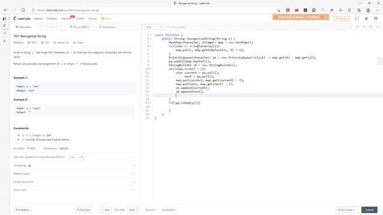
Task: Open the playground icon next to Premium
Action: tap(357, 19)
